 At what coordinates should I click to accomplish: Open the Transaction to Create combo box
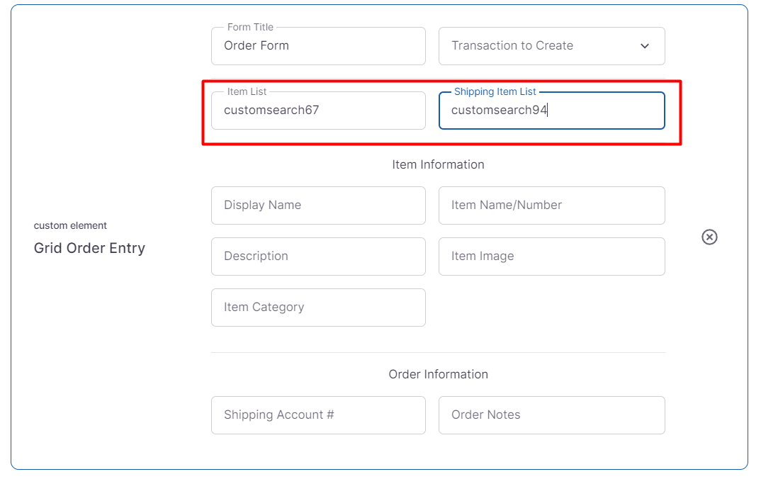point(539,46)
